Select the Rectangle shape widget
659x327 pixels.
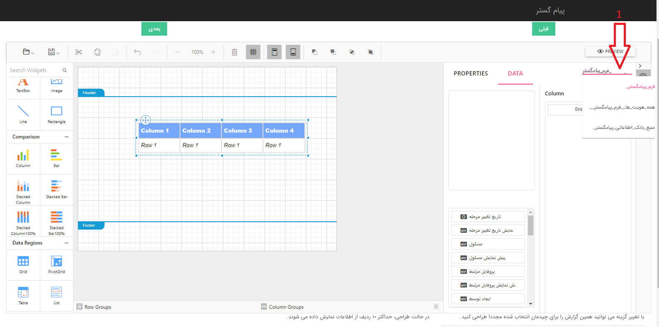point(56,114)
